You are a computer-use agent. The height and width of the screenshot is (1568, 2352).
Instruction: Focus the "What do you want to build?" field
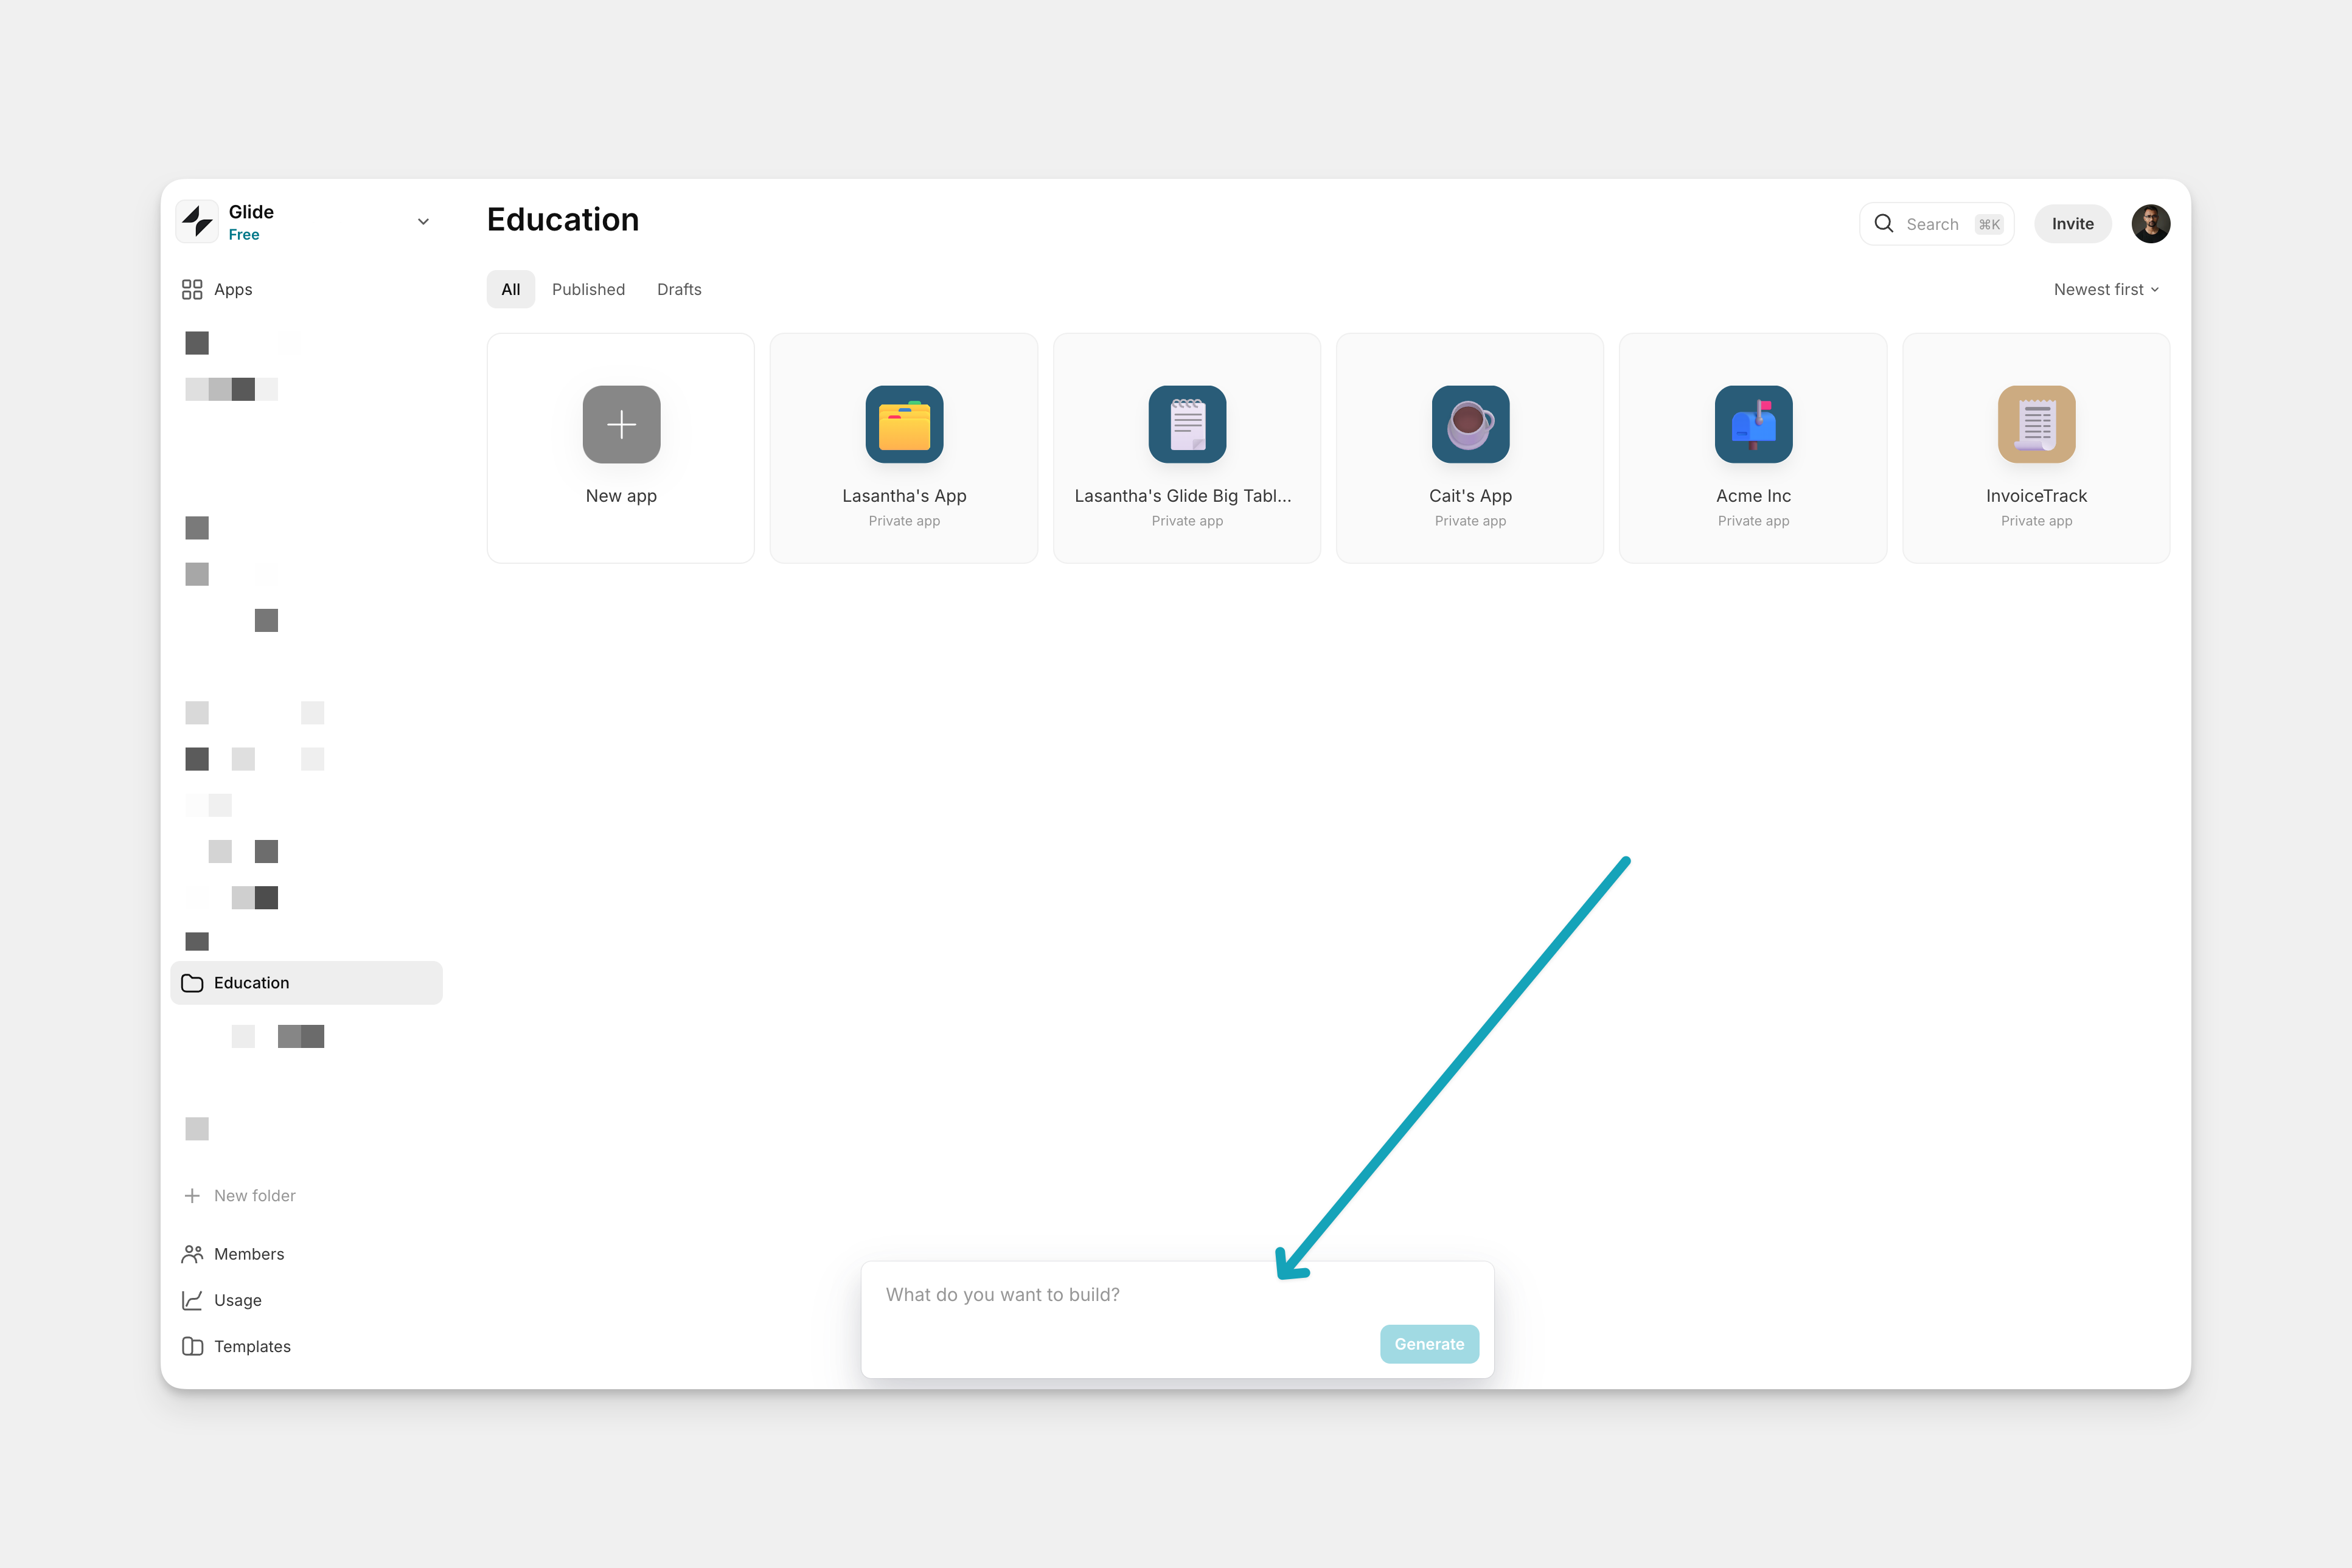click(x=1177, y=1319)
